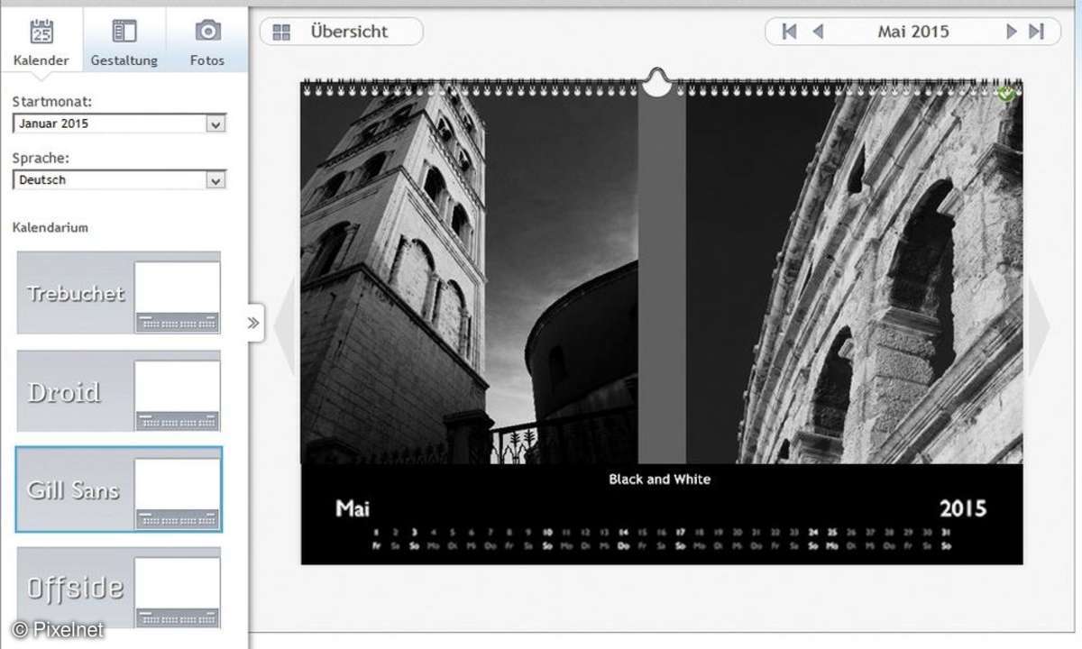Select the right arena photo
The image size is (1082, 649).
click(854, 275)
